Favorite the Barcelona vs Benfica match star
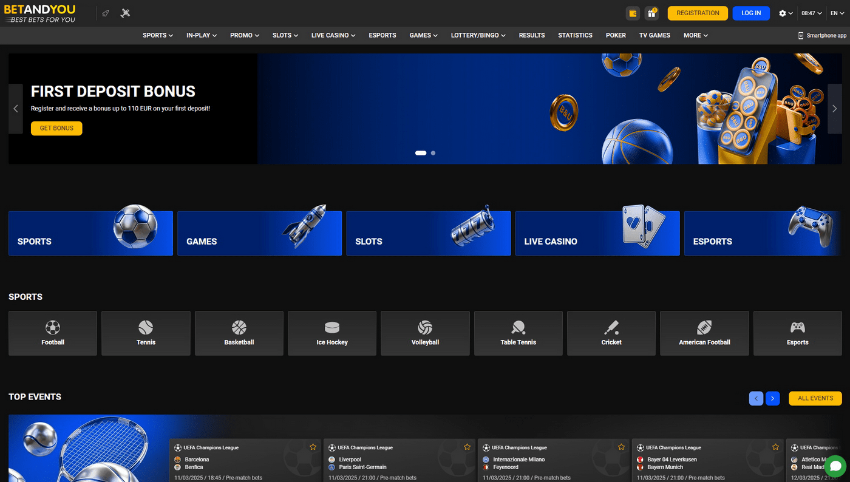Screen dimensions: 850x482 coord(313,447)
